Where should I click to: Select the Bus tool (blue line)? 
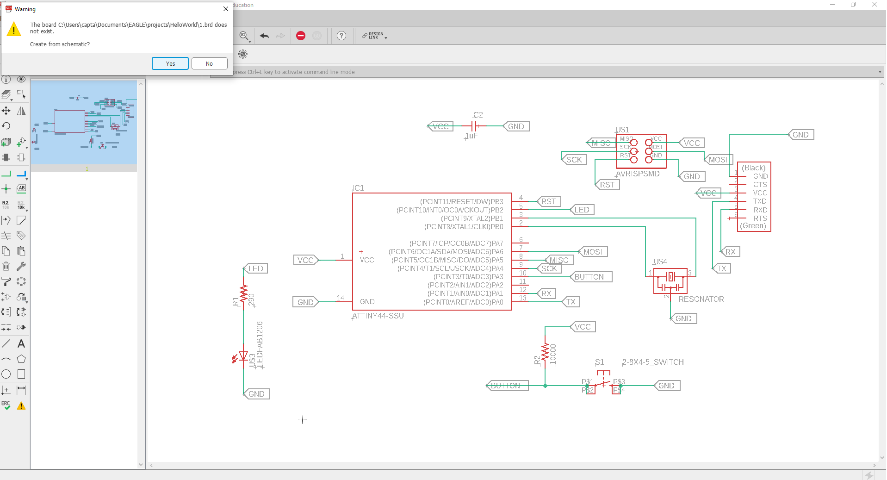point(21,174)
